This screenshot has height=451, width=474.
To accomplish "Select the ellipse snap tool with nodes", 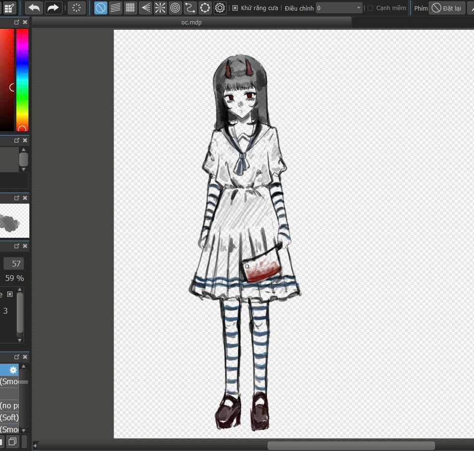I will [x=205, y=8].
